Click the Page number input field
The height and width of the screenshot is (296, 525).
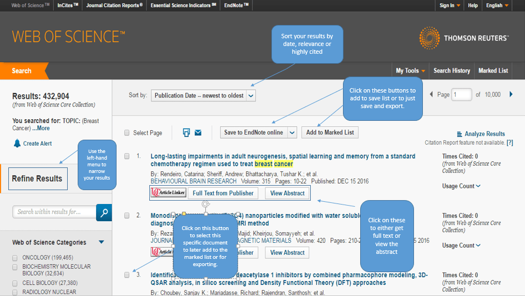point(462,95)
